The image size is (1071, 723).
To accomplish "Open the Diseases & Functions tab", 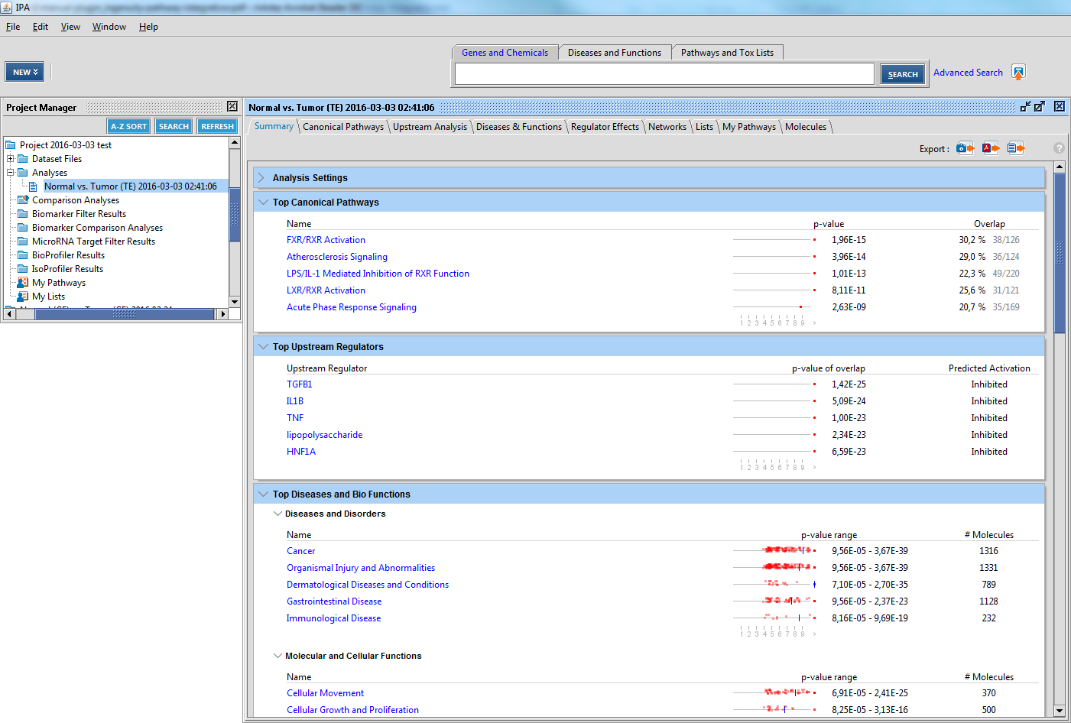I will (x=519, y=127).
